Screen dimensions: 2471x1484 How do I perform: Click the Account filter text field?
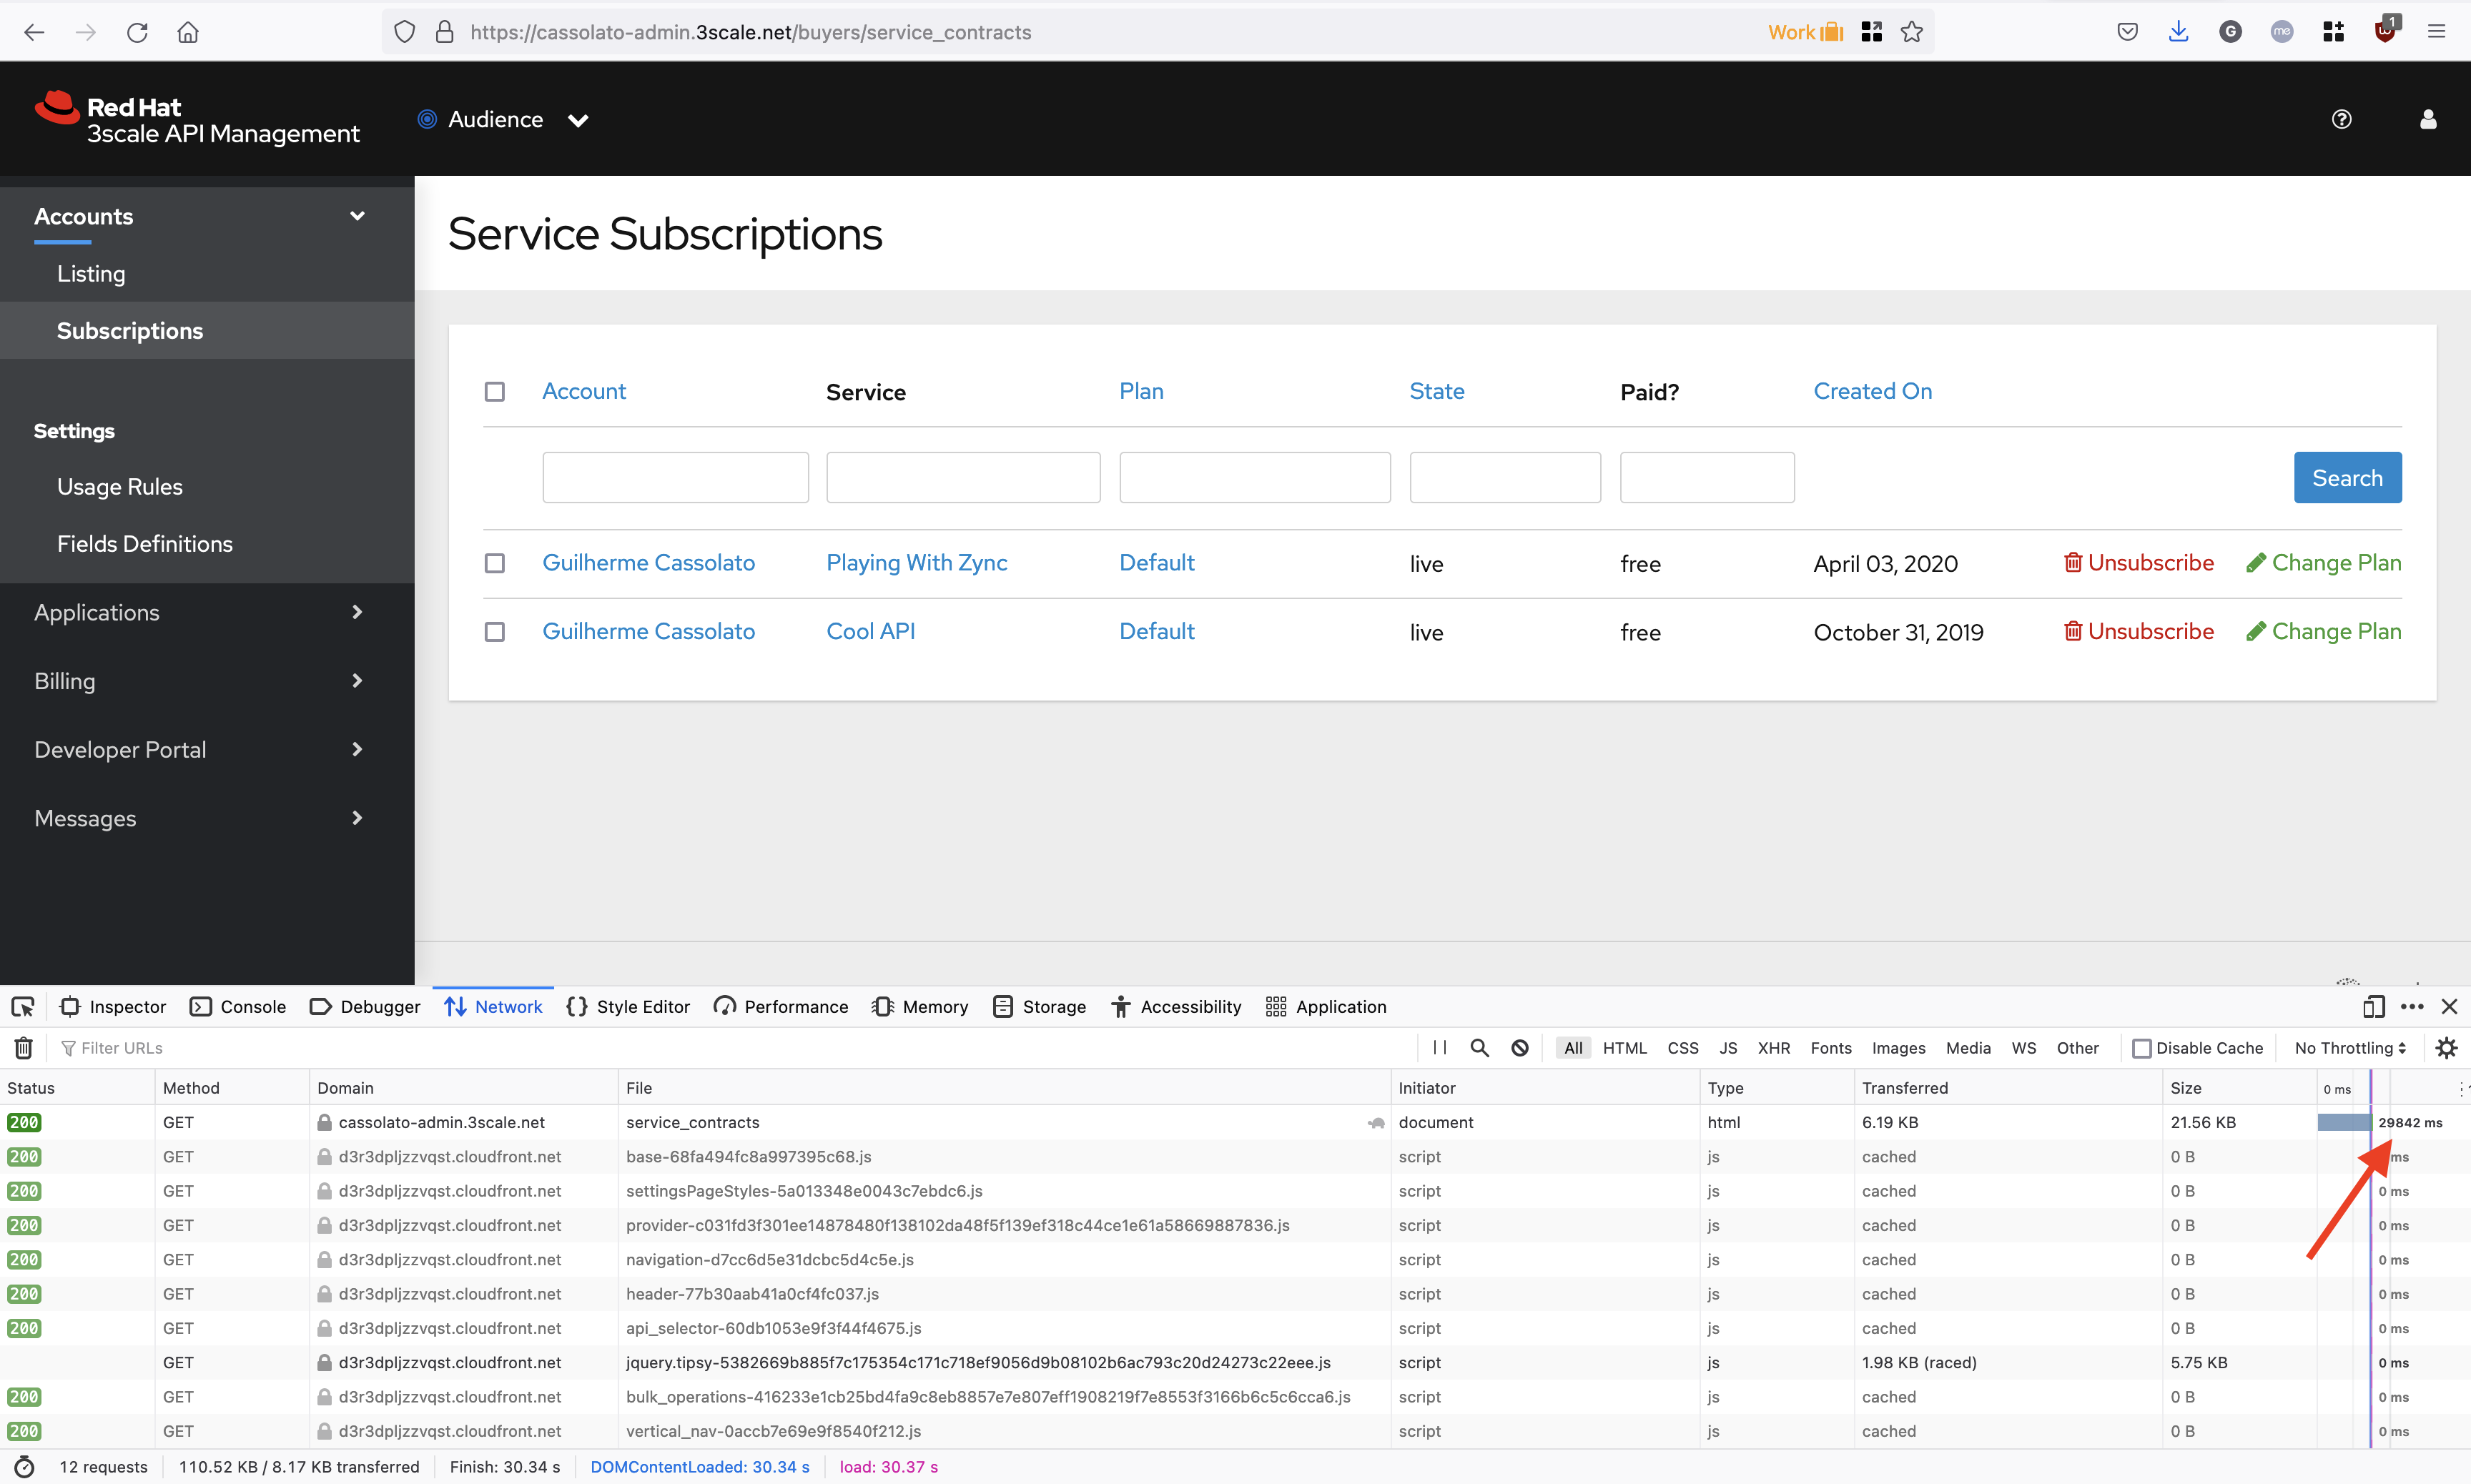pyautogui.click(x=675, y=478)
